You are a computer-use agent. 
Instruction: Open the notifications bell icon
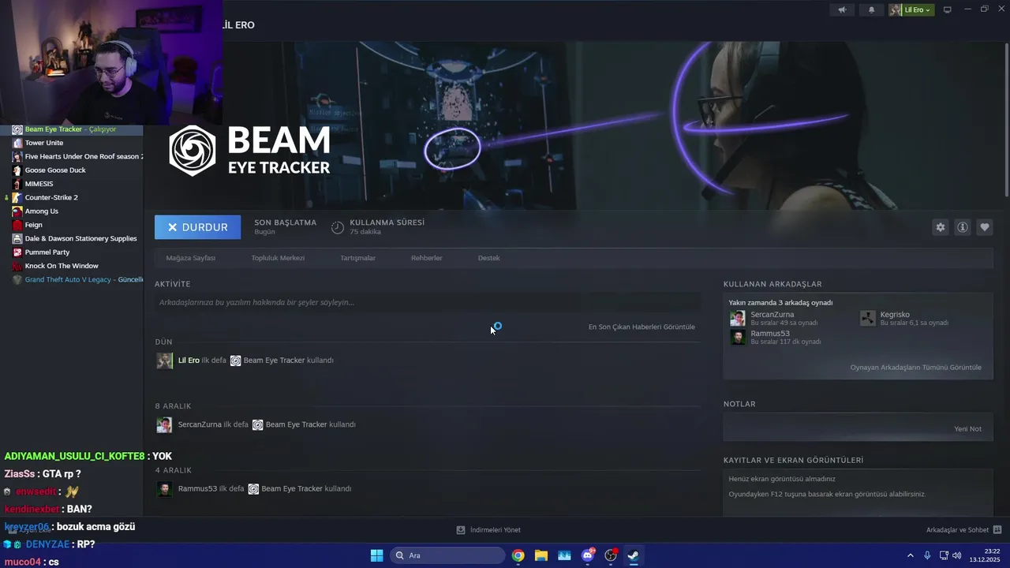pyautogui.click(x=871, y=9)
